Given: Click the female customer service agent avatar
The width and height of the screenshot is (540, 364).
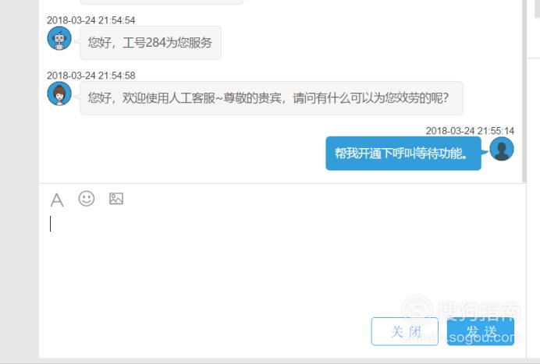Looking at the screenshot, I should point(59,94).
